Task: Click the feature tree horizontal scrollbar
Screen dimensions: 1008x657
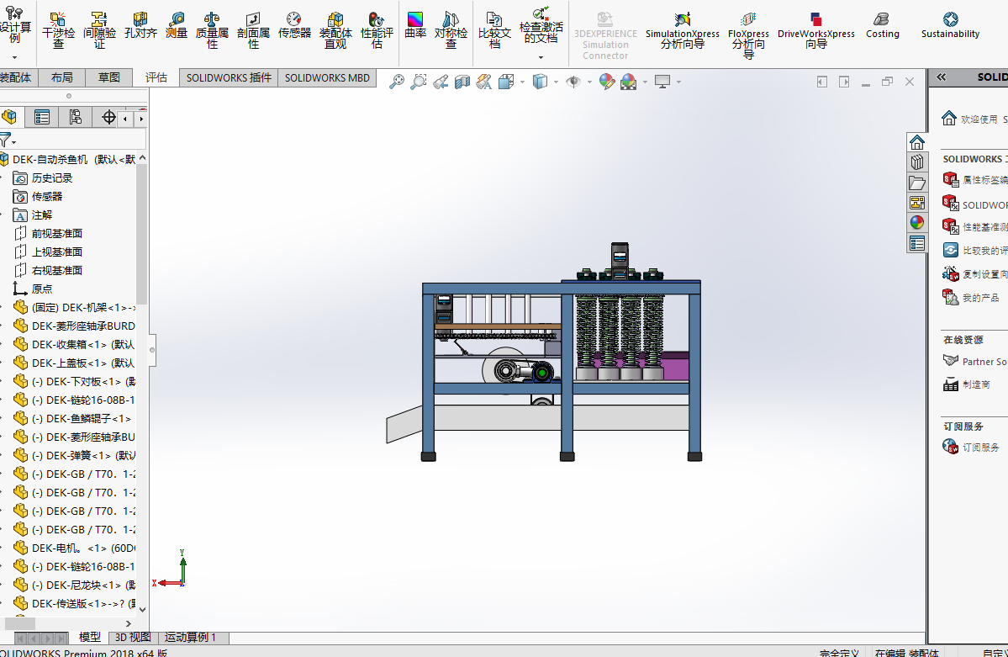Action: point(20,623)
